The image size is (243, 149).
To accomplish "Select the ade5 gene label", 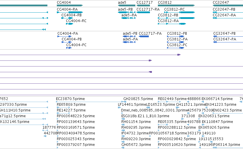I will pos(122,3).
